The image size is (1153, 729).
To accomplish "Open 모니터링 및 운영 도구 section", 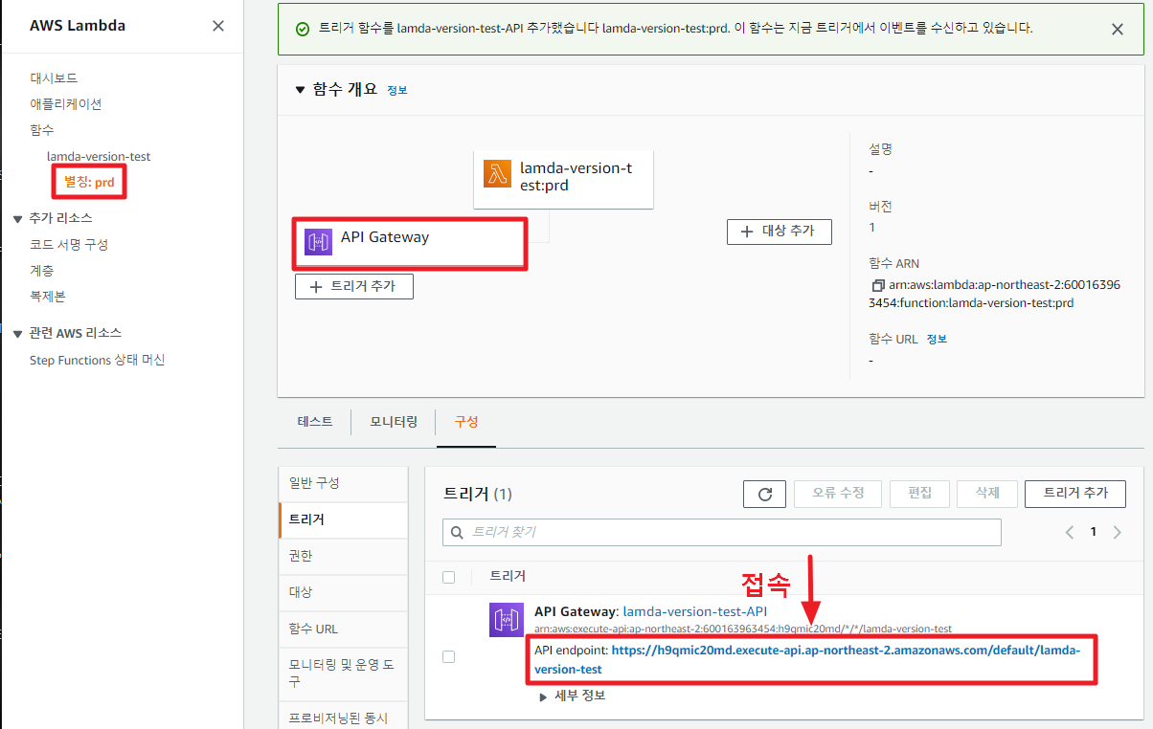I will pos(343,673).
